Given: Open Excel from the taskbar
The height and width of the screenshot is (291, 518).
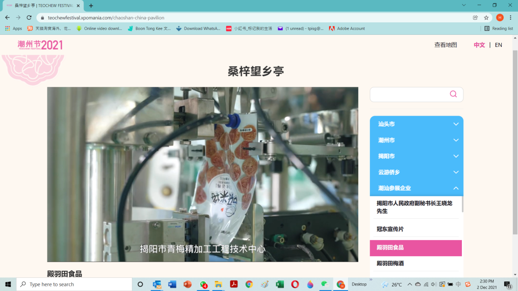Looking at the screenshot, I should (x=280, y=284).
